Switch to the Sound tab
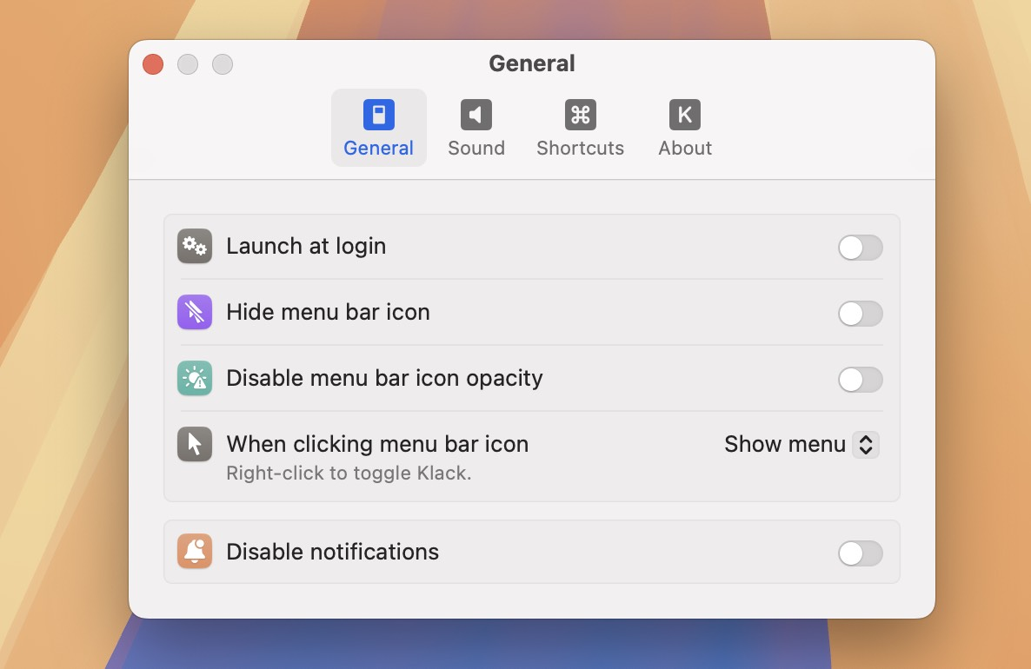The image size is (1031, 669). 476,129
